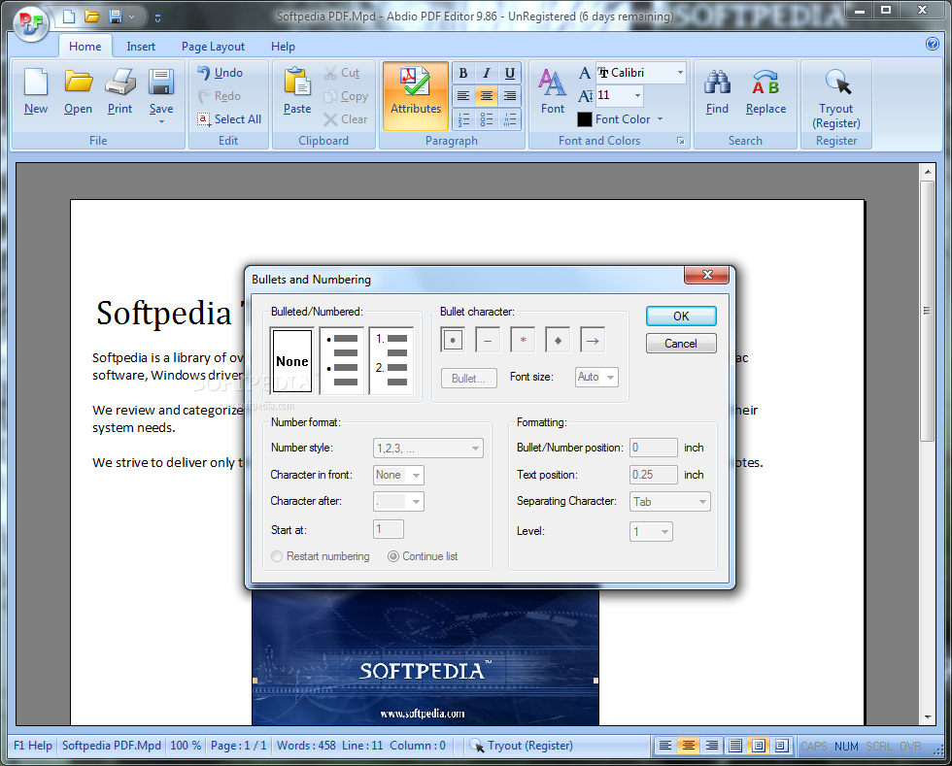Click the Font large A icon
The height and width of the screenshot is (766, 952).
coord(553,82)
